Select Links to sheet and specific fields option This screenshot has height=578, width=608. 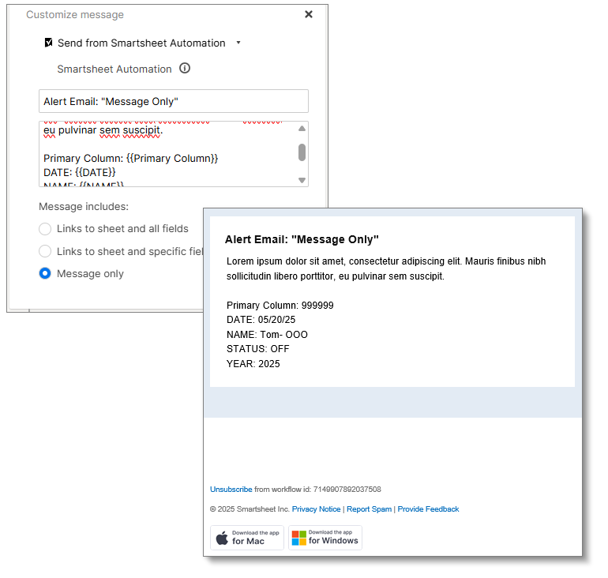pos(45,251)
